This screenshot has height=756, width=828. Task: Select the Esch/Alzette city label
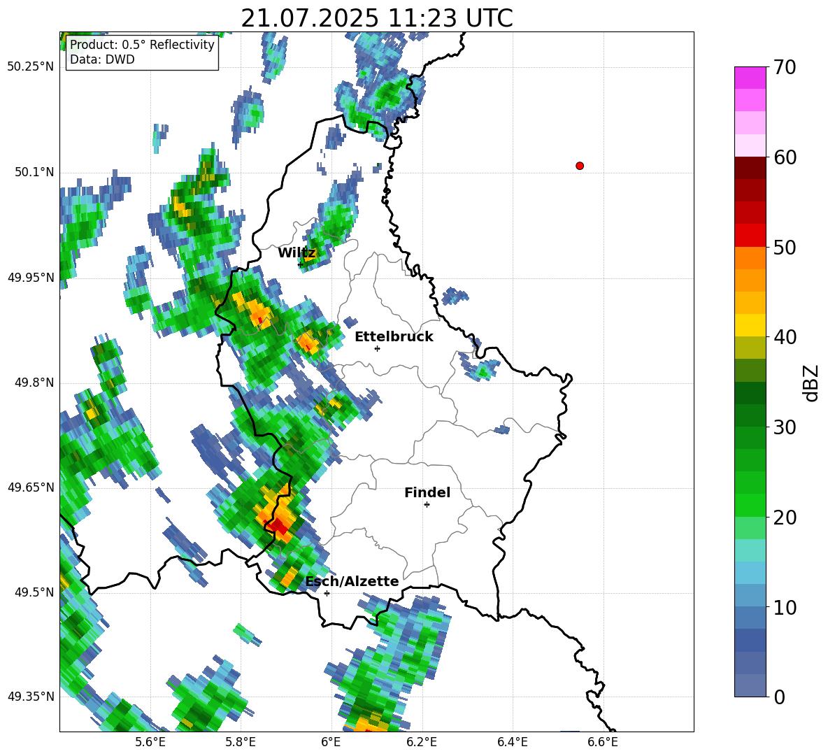(352, 581)
